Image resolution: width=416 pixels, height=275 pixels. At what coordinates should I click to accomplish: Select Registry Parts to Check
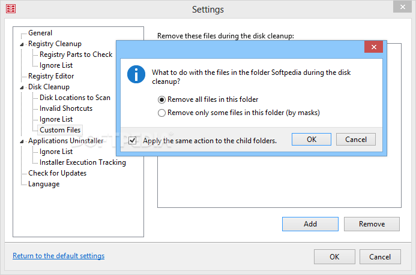pyautogui.click(x=76, y=55)
